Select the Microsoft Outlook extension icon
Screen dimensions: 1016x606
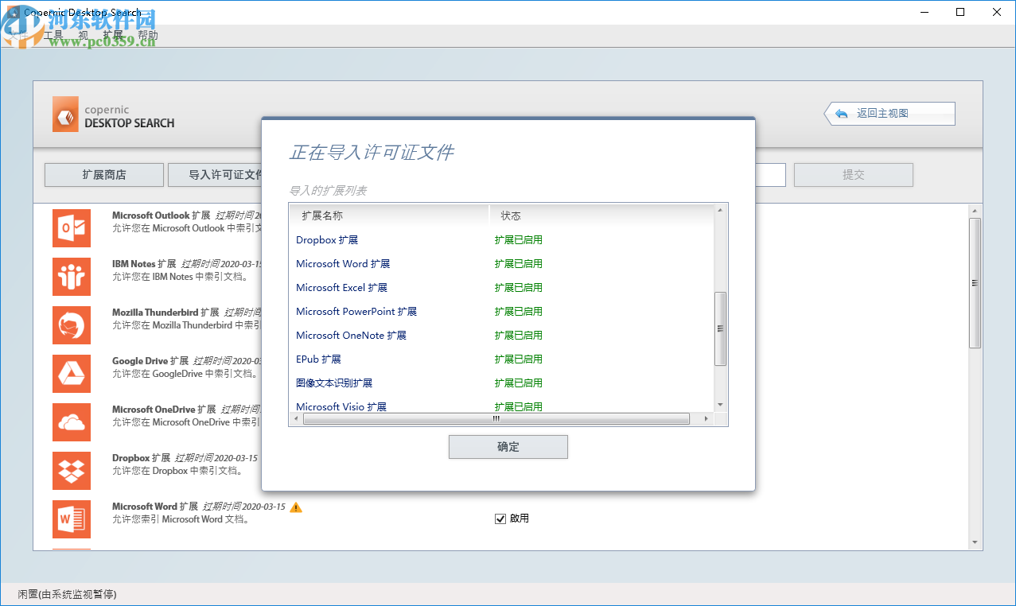pyautogui.click(x=70, y=227)
